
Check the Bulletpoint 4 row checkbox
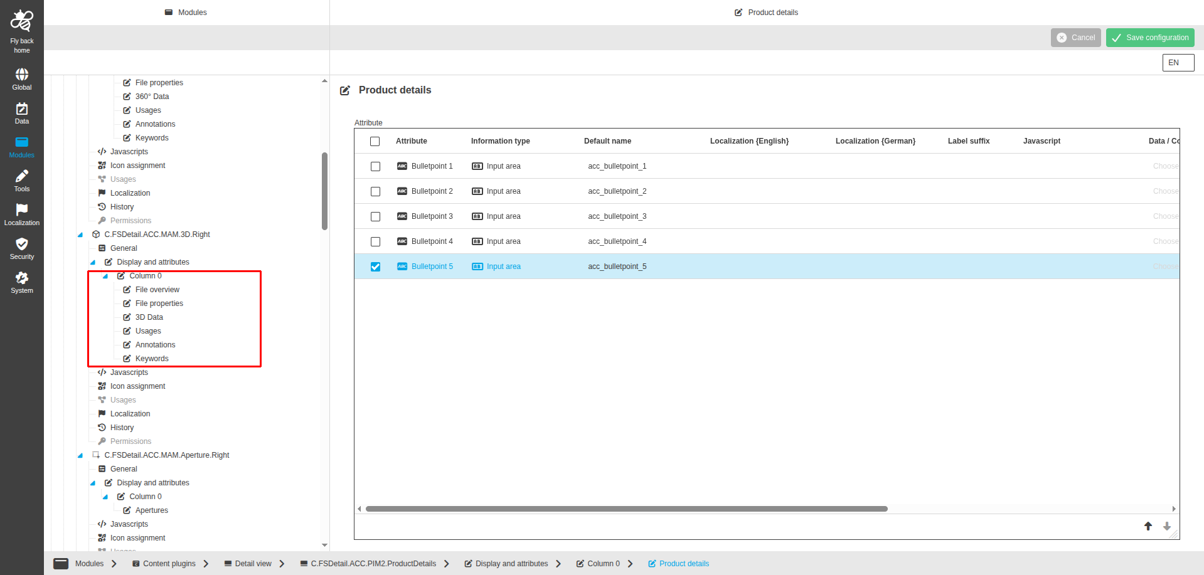[x=375, y=242]
